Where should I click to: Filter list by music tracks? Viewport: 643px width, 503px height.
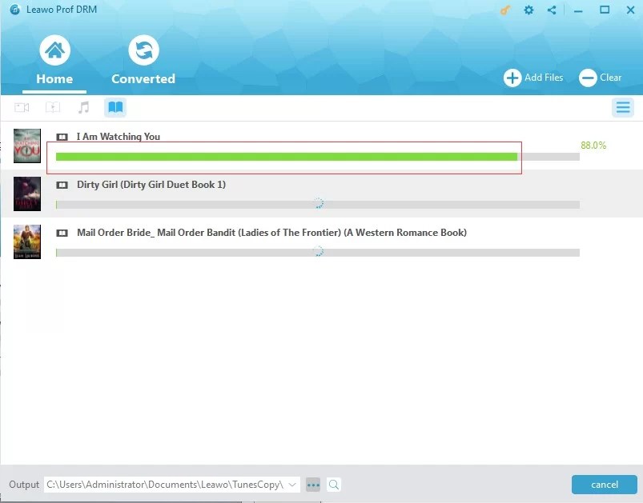pos(83,107)
